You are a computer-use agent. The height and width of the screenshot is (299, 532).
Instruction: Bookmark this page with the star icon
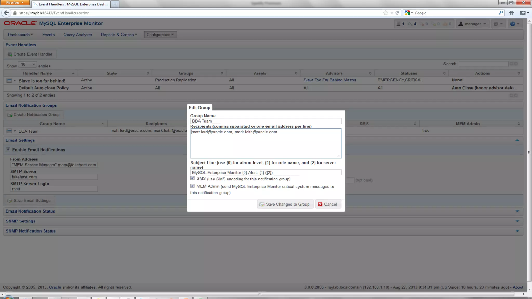coord(385,13)
